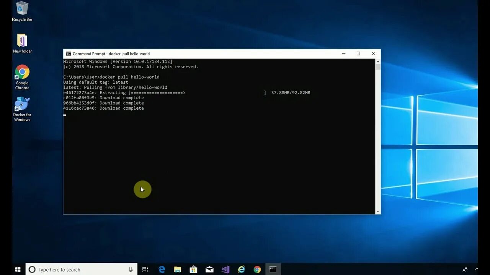The width and height of the screenshot is (490, 275).
Task: Click the 'Using default tag: latest' line
Action: tap(96, 82)
